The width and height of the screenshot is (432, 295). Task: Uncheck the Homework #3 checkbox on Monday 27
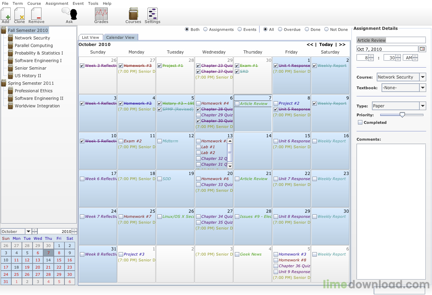[121, 66]
